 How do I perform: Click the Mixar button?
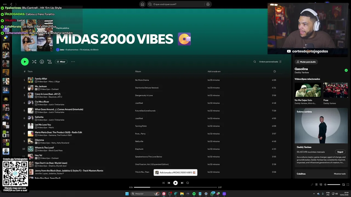(61, 62)
